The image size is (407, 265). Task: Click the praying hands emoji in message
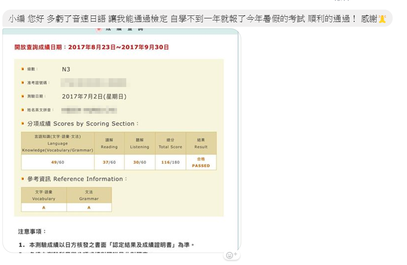(382, 19)
